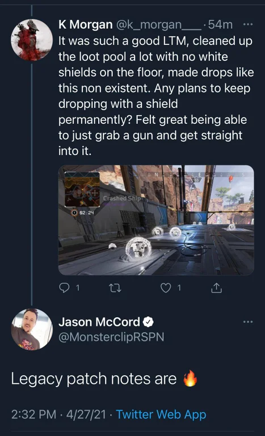Screen dimensions: 265x436
Task: Open the Apex Legends screenshot image
Action: click(156, 220)
